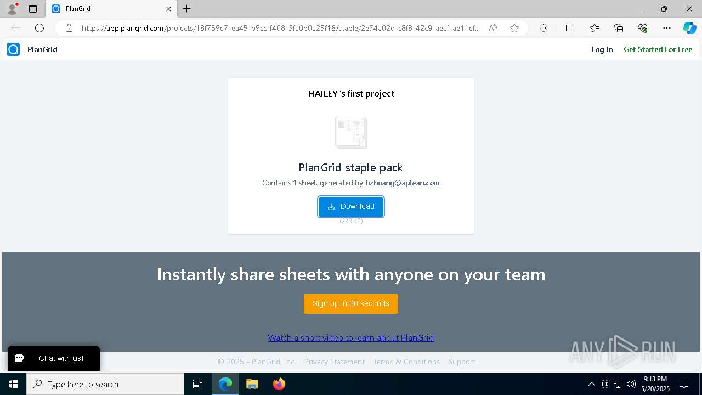Click HAILEY 's first project title
702x395 pixels.
coord(351,93)
